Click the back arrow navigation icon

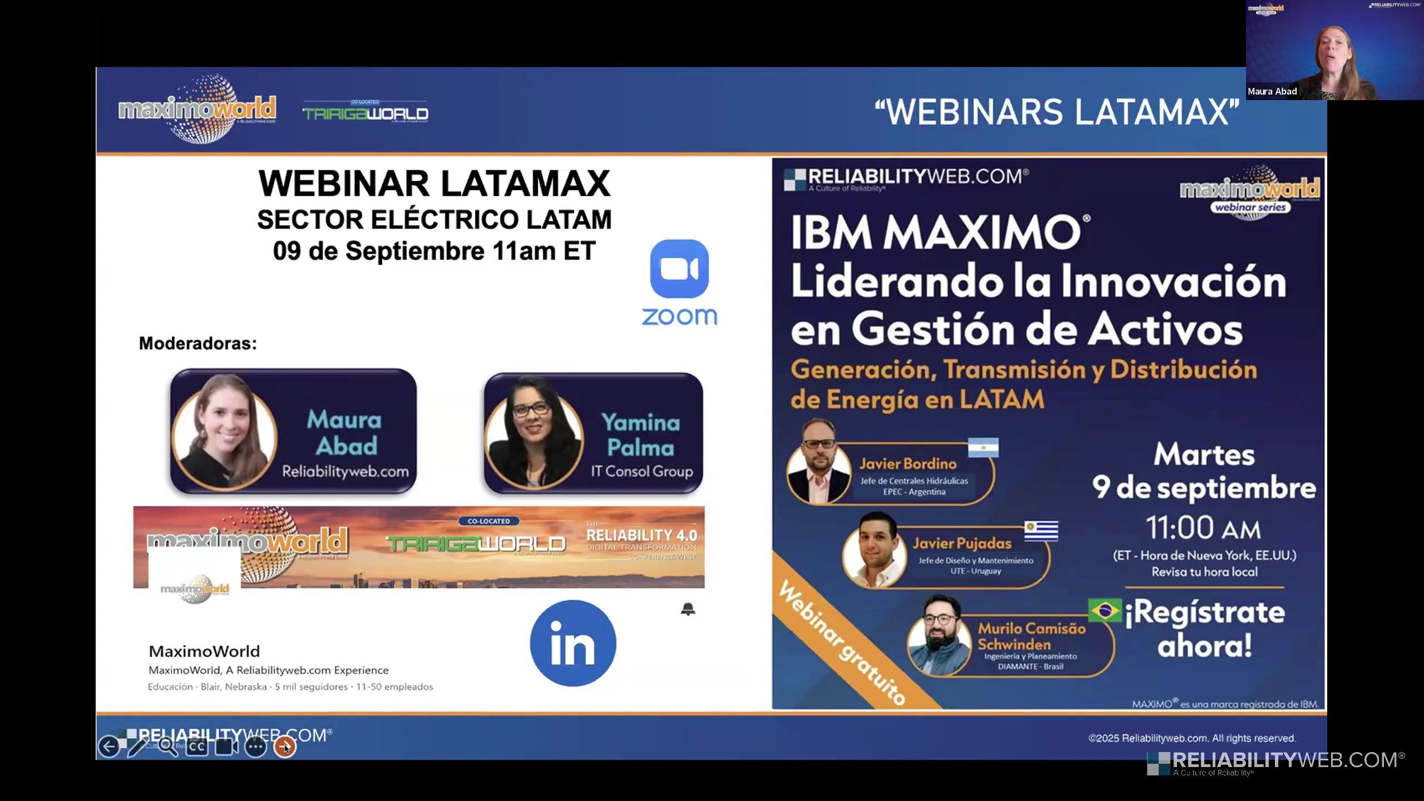(109, 746)
